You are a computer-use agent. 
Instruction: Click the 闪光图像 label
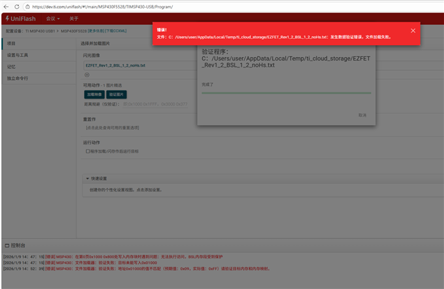(x=92, y=56)
